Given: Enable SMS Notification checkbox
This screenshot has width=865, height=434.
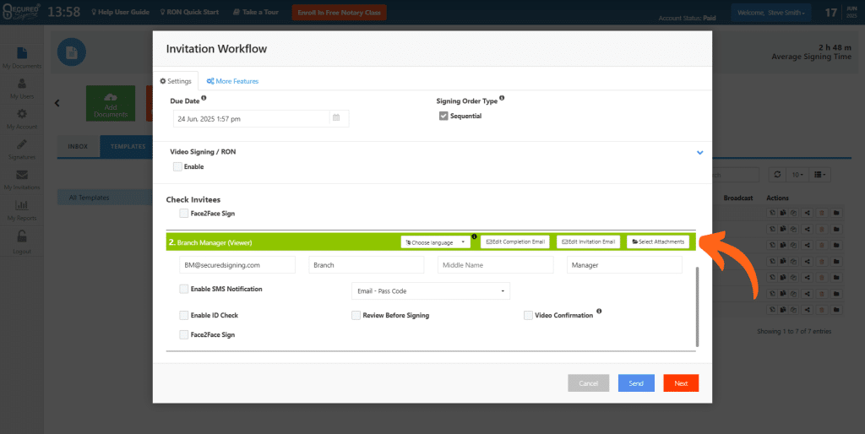Looking at the screenshot, I should pyautogui.click(x=183, y=289).
